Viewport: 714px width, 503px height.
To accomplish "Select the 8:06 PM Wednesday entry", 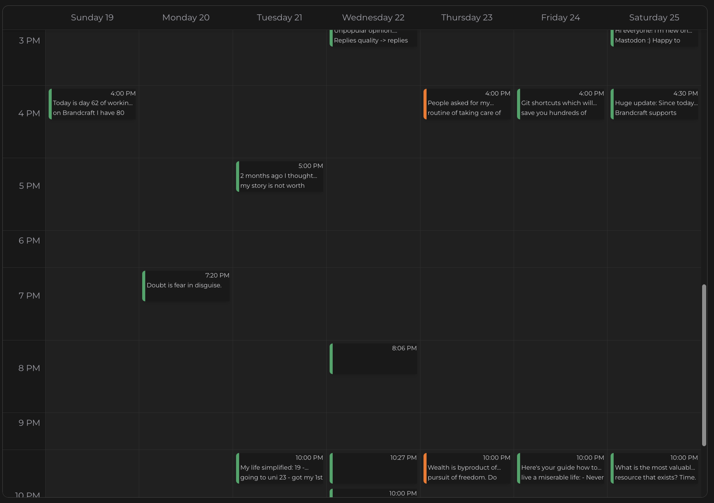I will click(x=373, y=359).
